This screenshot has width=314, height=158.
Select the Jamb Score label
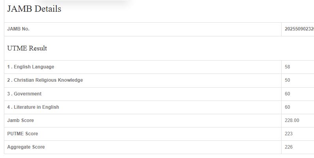pyautogui.click(x=21, y=120)
